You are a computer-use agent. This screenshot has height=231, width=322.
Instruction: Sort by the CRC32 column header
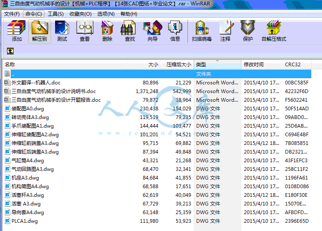coord(297,65)
